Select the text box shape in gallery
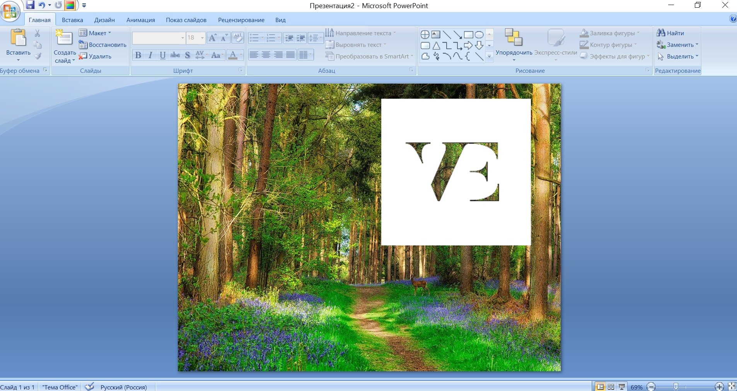 436,34
